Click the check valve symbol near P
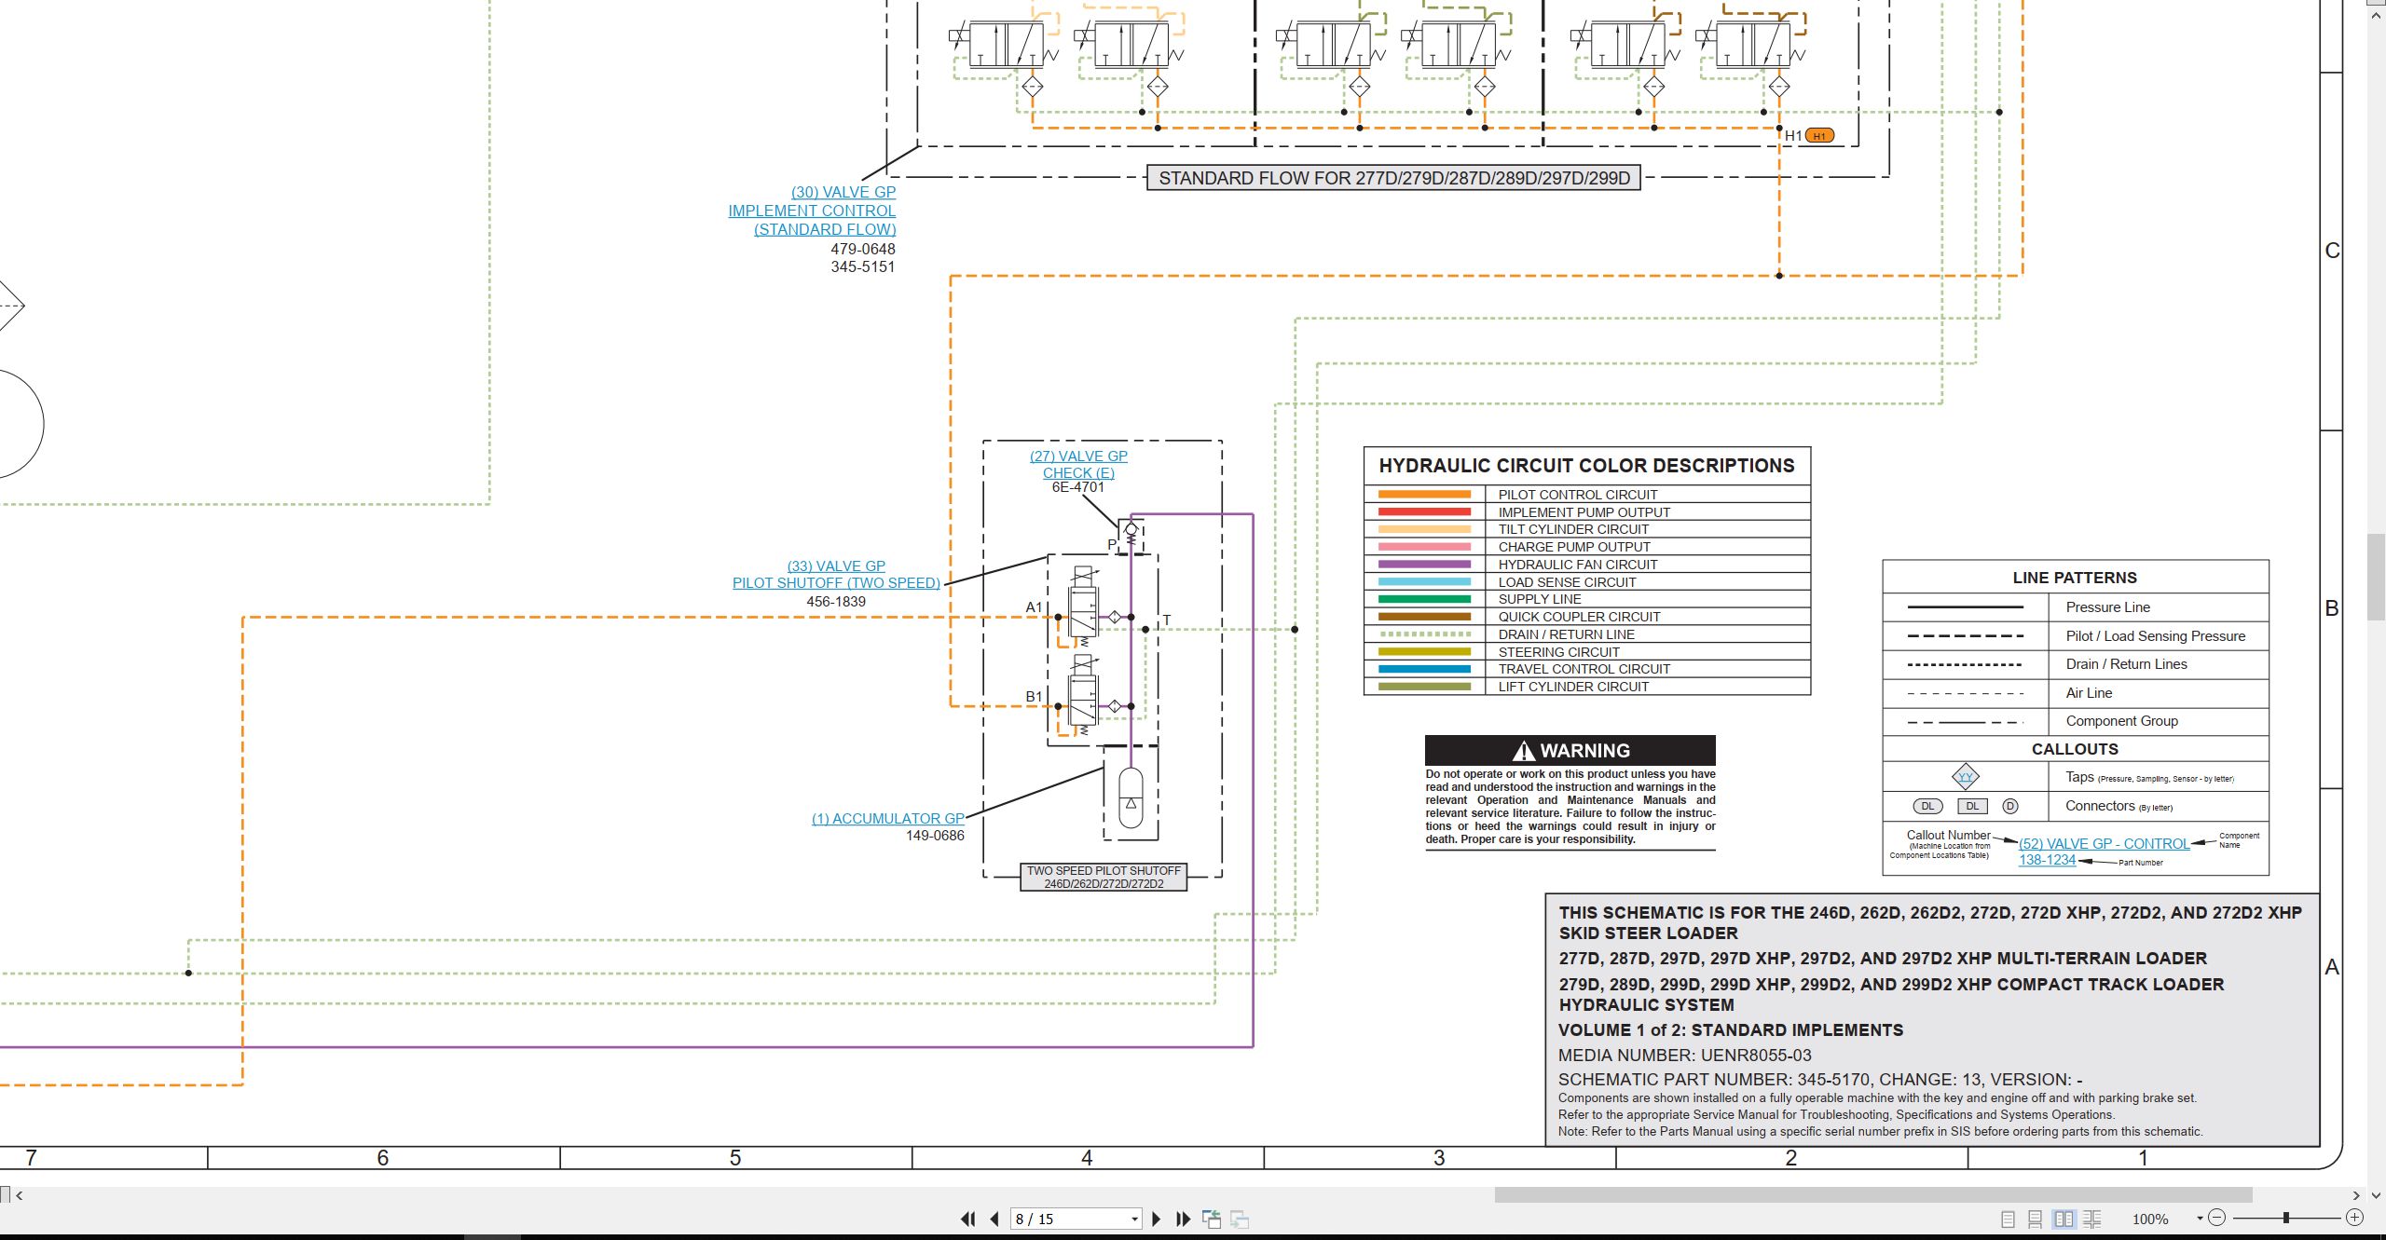This screenshot has width=2386, height=1240. pyautogui.click(x=1131, y=533)
